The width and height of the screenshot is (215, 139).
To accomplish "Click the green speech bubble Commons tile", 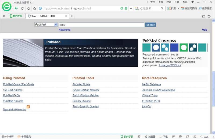I will (x=184, y=48).
